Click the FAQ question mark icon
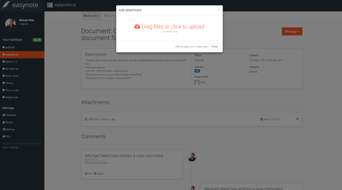Image resolution: width=342 pixels, height=190 pixels. (x=4, y=136)
